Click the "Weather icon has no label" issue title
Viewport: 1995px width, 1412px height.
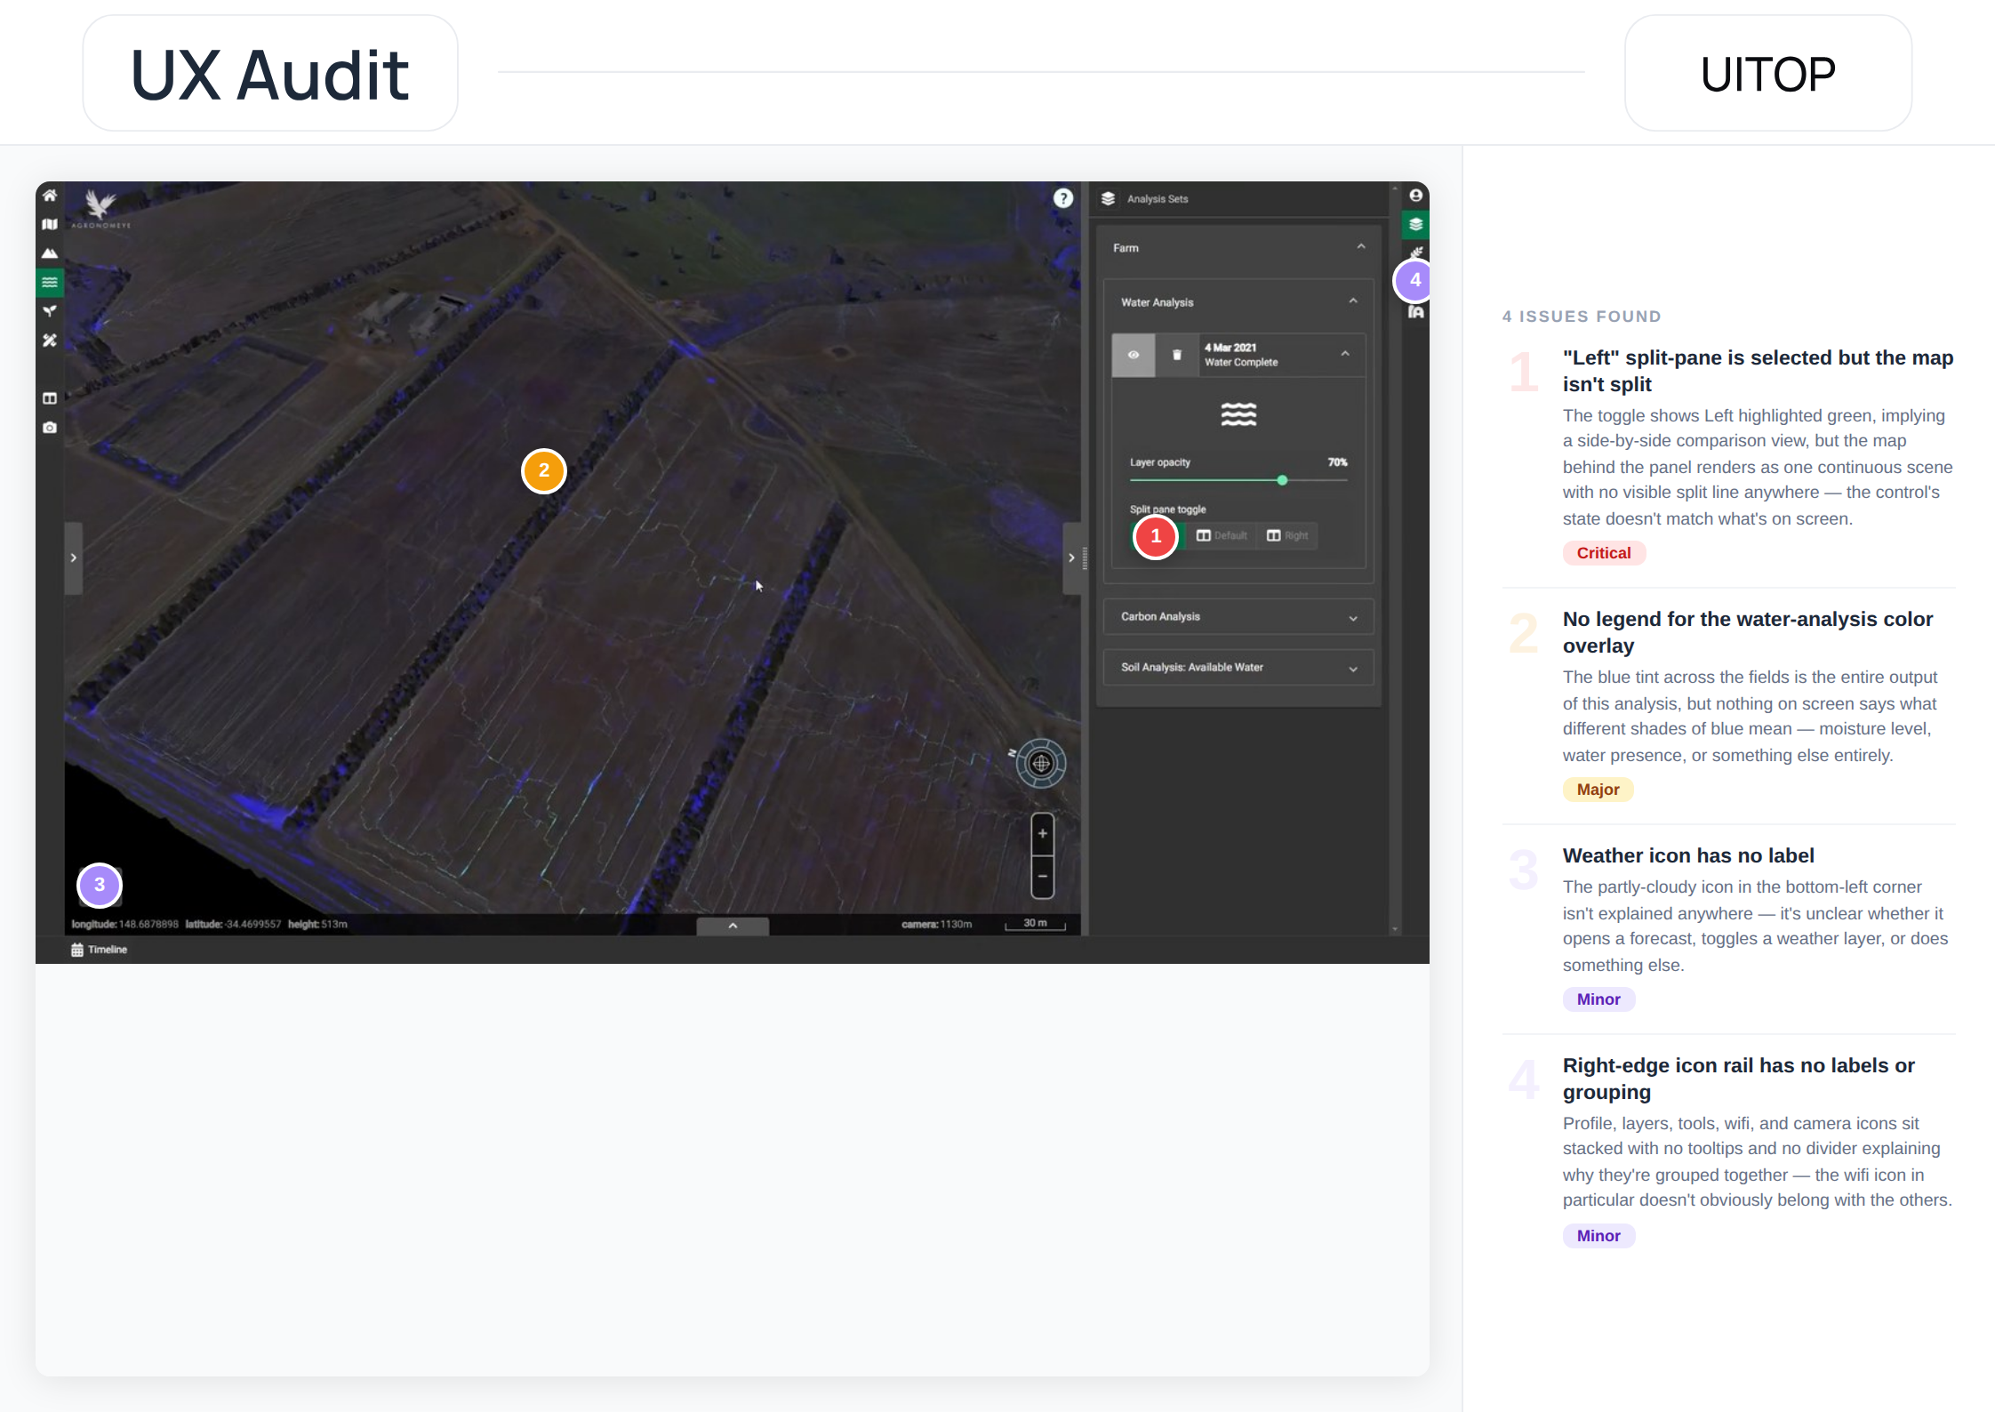click(1688, 855)
